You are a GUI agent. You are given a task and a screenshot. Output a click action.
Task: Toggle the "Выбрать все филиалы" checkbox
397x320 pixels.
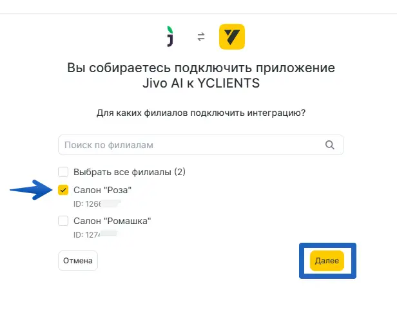point(63,172)
